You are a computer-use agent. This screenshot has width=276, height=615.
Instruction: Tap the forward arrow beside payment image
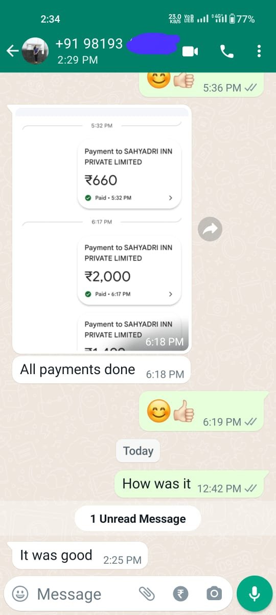pos(210,229)
